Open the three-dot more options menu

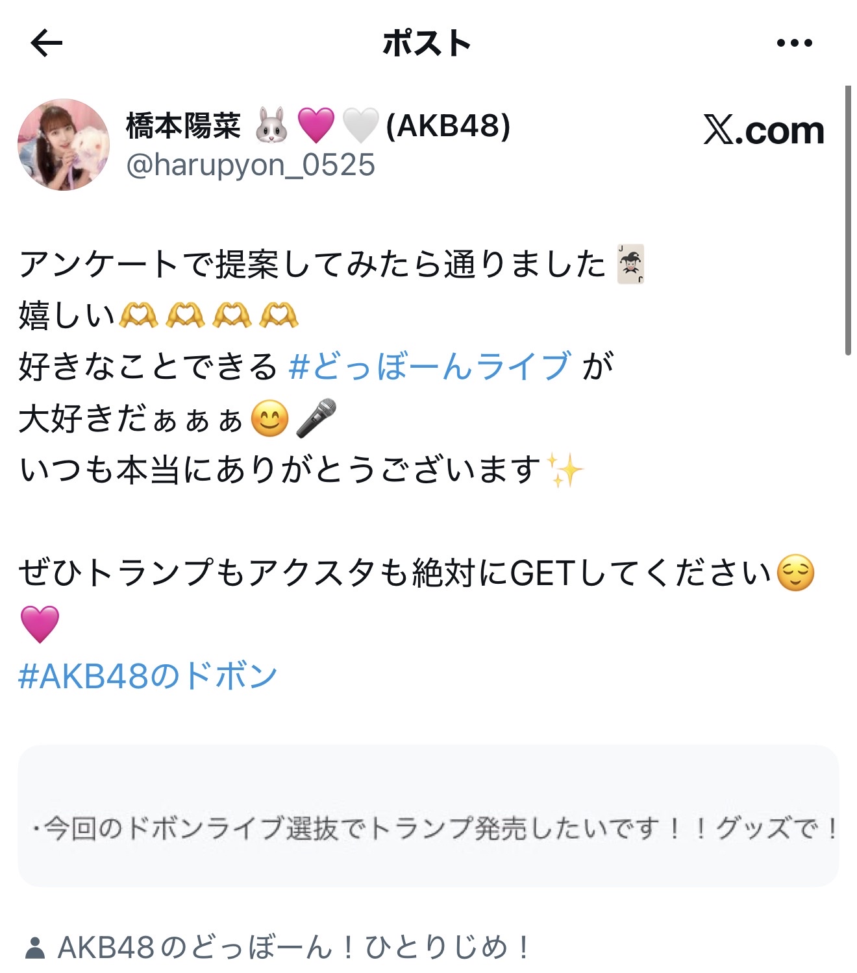point(794,43)
